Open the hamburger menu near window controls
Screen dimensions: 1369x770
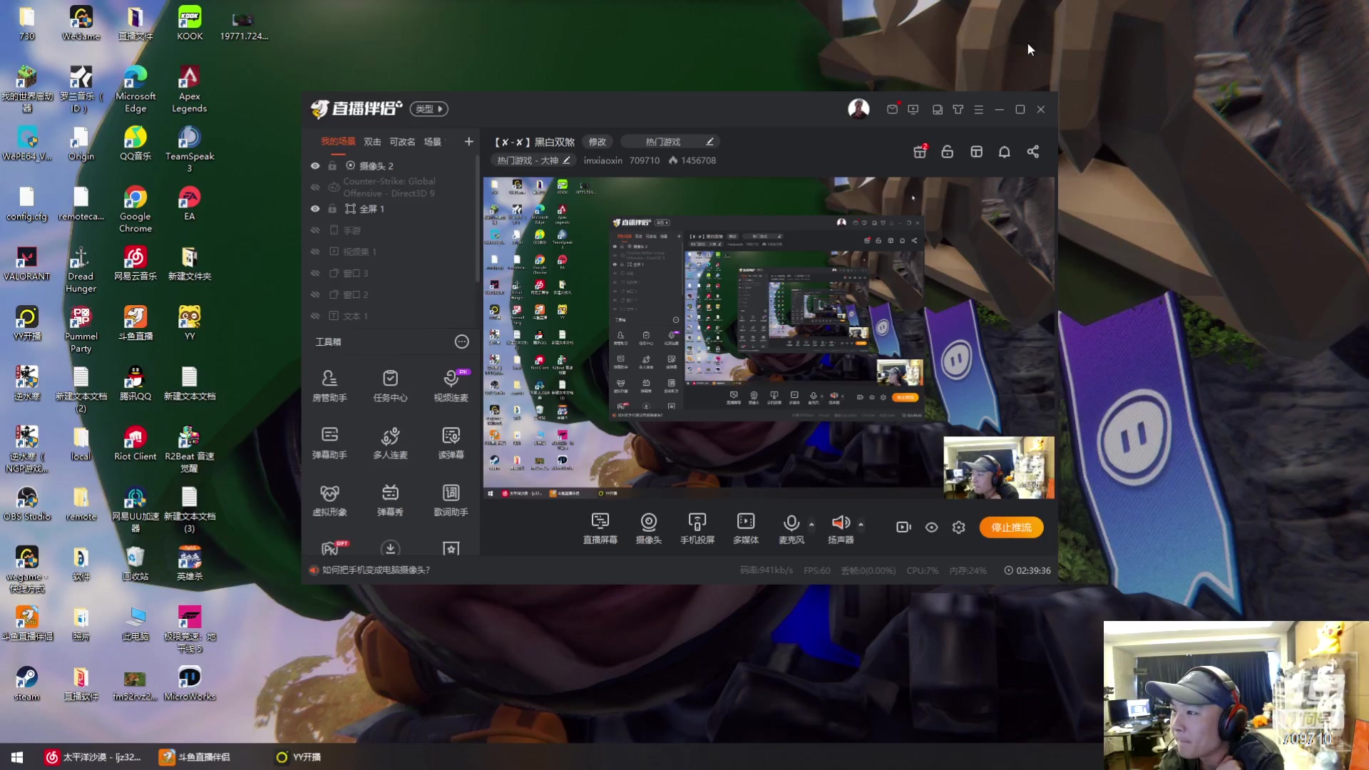(979, 109)
